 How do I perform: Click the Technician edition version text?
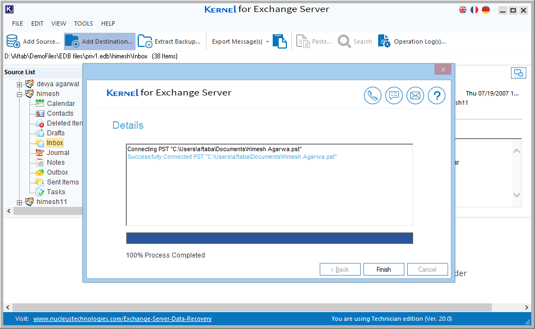[392, 319]
